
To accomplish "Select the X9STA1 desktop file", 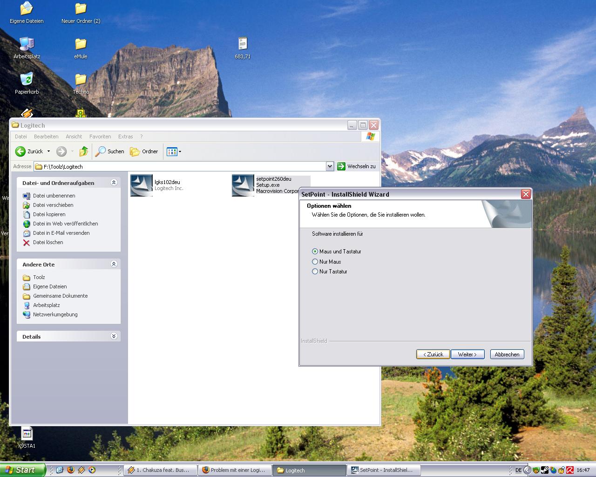I will tap(27, 438).
